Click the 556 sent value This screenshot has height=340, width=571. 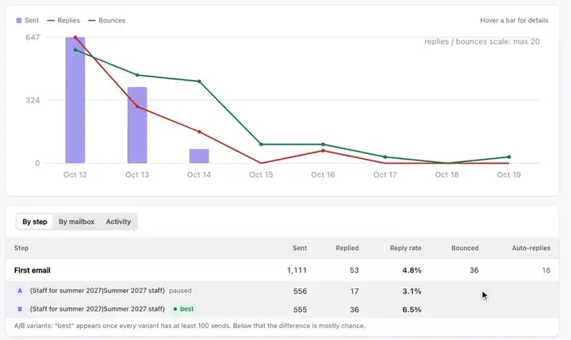pyautogui.click(x=300, y=291)
